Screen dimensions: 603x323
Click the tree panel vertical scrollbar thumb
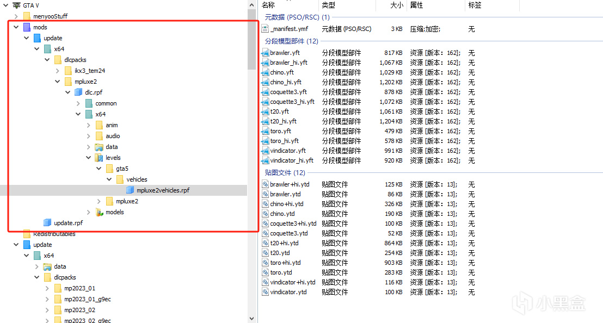(x=252, y=39)
